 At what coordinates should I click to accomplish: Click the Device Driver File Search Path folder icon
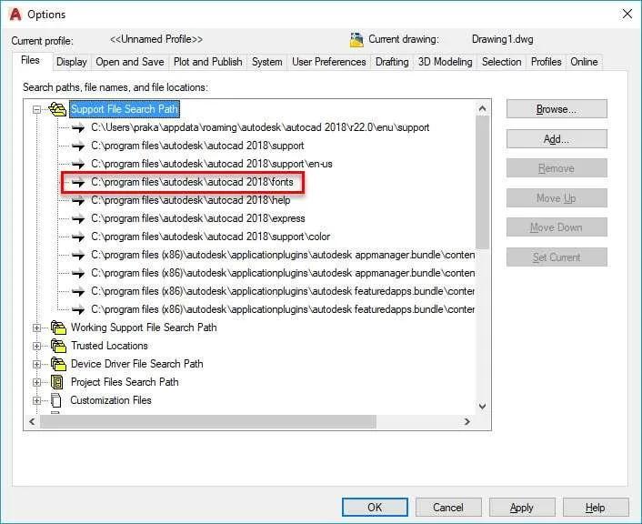(58, 364)
